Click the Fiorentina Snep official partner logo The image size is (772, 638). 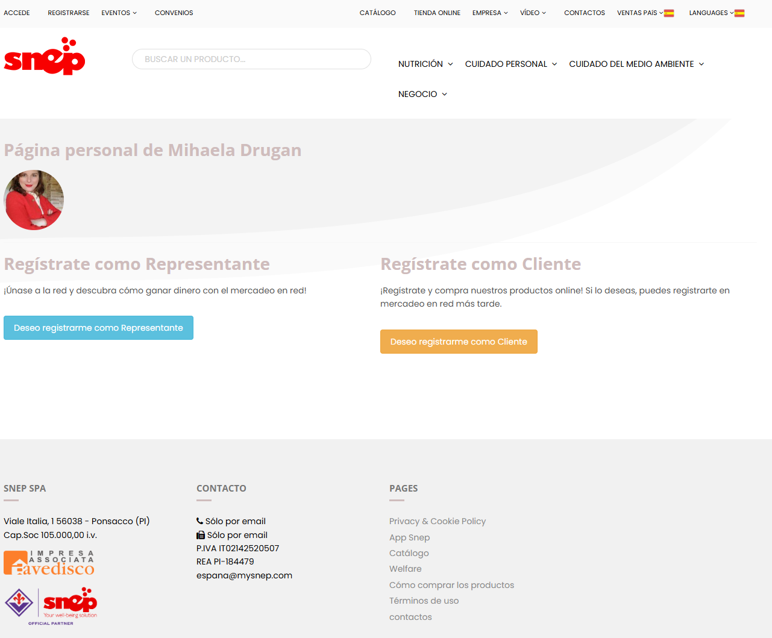51,606
